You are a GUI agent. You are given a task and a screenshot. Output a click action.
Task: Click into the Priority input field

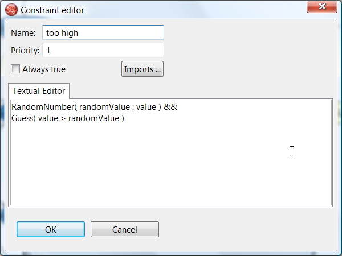pyautogui.click(x=103, y=51)
